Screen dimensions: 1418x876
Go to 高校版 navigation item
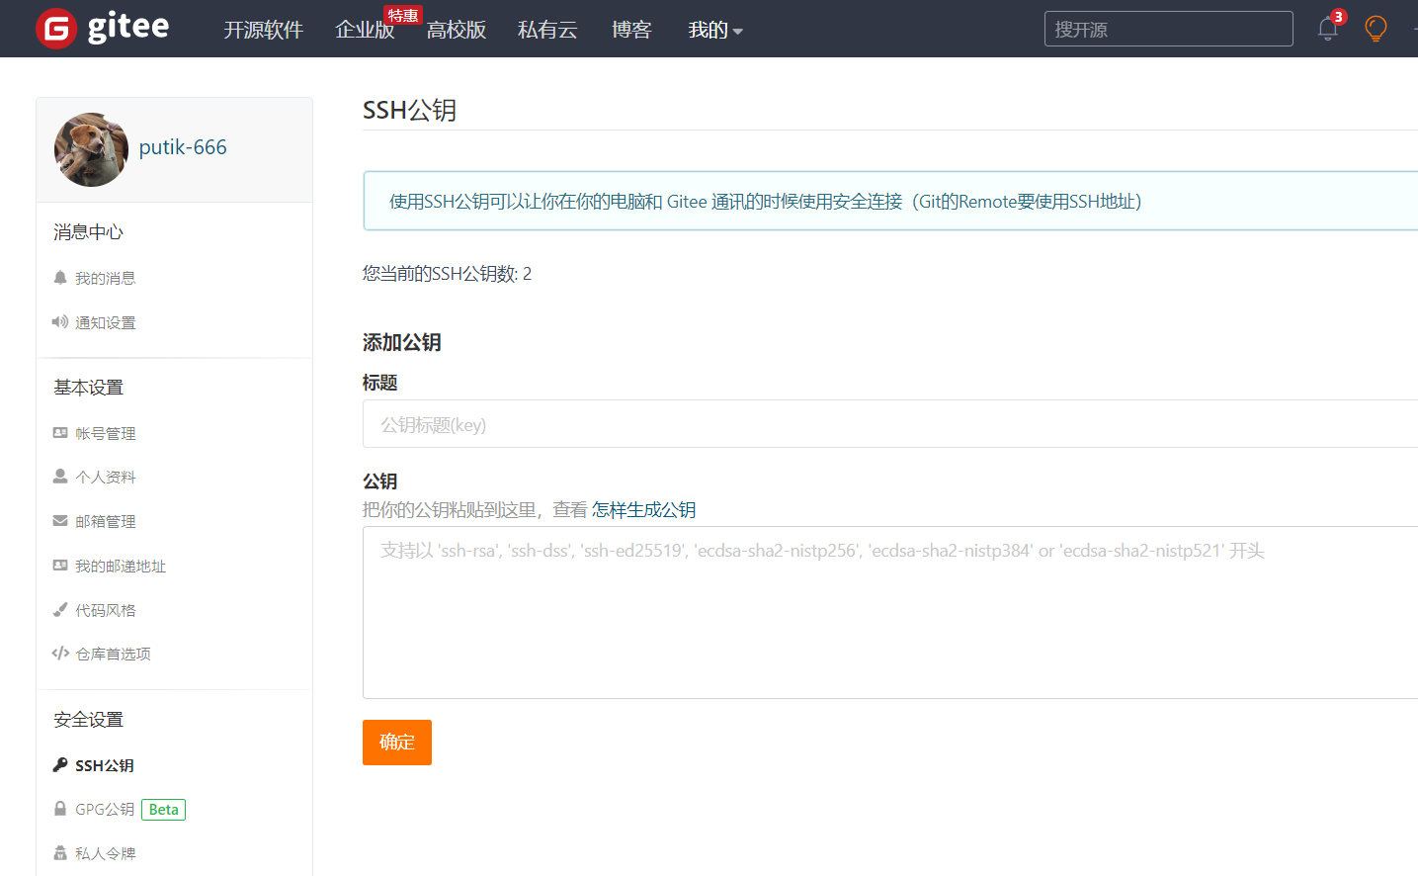coord(457,31)
